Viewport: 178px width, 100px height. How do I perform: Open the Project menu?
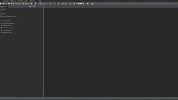tap(20, 1)
